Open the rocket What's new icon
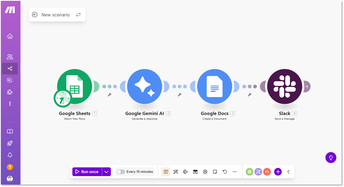This screenshot has width=344, height=187. tap(10, 143)
